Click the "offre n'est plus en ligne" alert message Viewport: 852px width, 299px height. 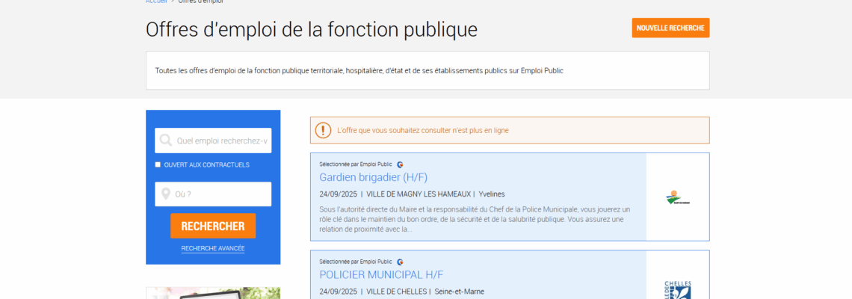click(422, 130)
